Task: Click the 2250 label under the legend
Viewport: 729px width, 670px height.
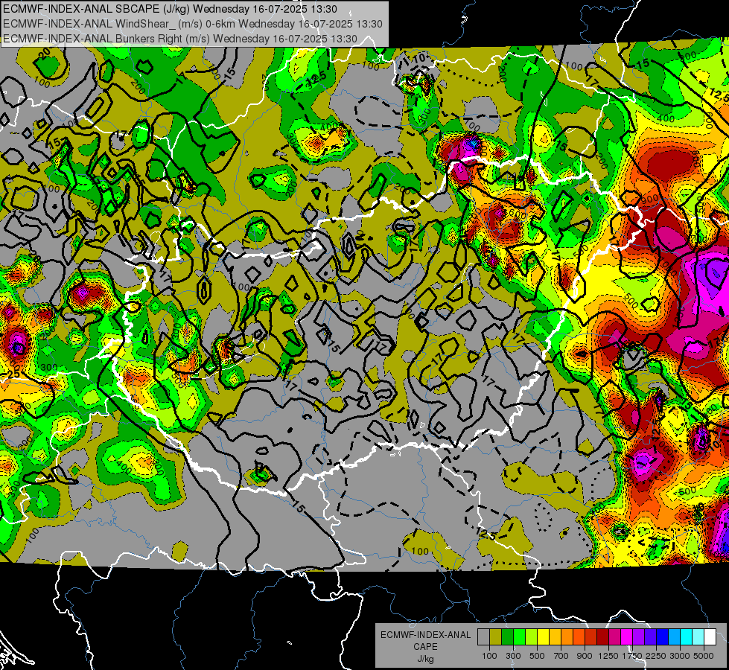Action: pyautogui.click(x=657, y=656)
